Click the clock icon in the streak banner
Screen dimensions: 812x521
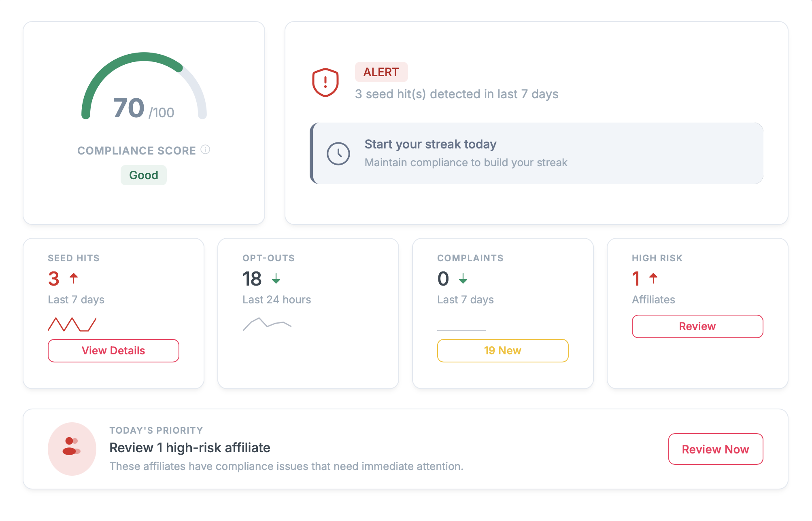click(x=339, y=153)
